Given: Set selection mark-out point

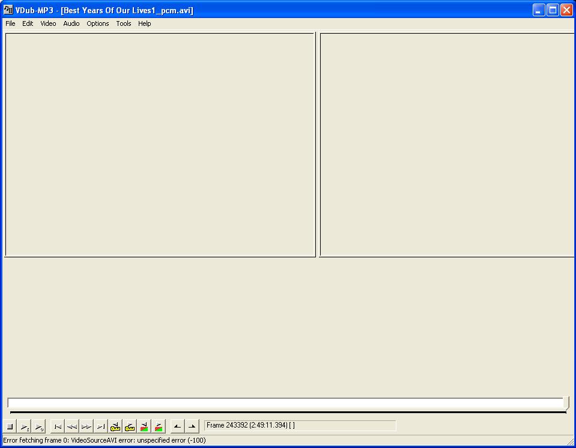Looking at the screenshot, I should coord(192,427).
